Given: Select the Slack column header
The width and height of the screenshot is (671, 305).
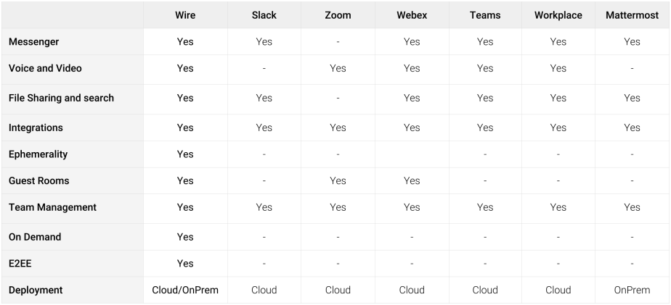Looking at the screenshot, I should click(x=264, y=15).
